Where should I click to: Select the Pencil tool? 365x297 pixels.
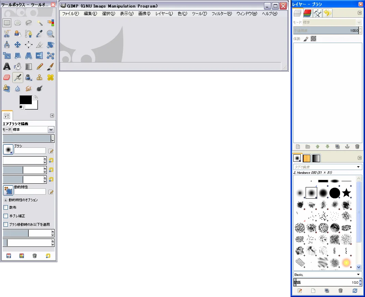pos(40,67)
